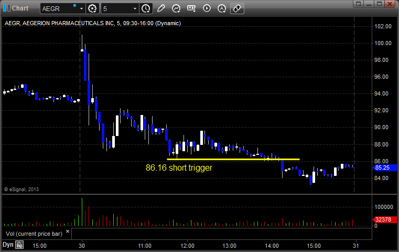
Task: Expand the AEGR symbol dropdown arrow
Action: click(x=81, y=9)
